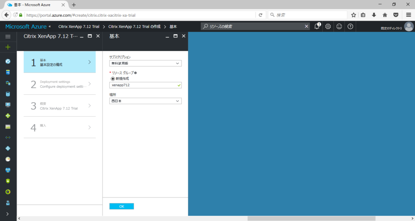Open Help and support person icon in sidebar
The height and width of the screenshot is (221, 415).
click(x=8, y=203)
